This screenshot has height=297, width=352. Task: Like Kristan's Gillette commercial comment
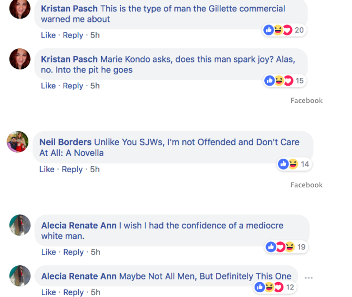[x=48, y=35]
